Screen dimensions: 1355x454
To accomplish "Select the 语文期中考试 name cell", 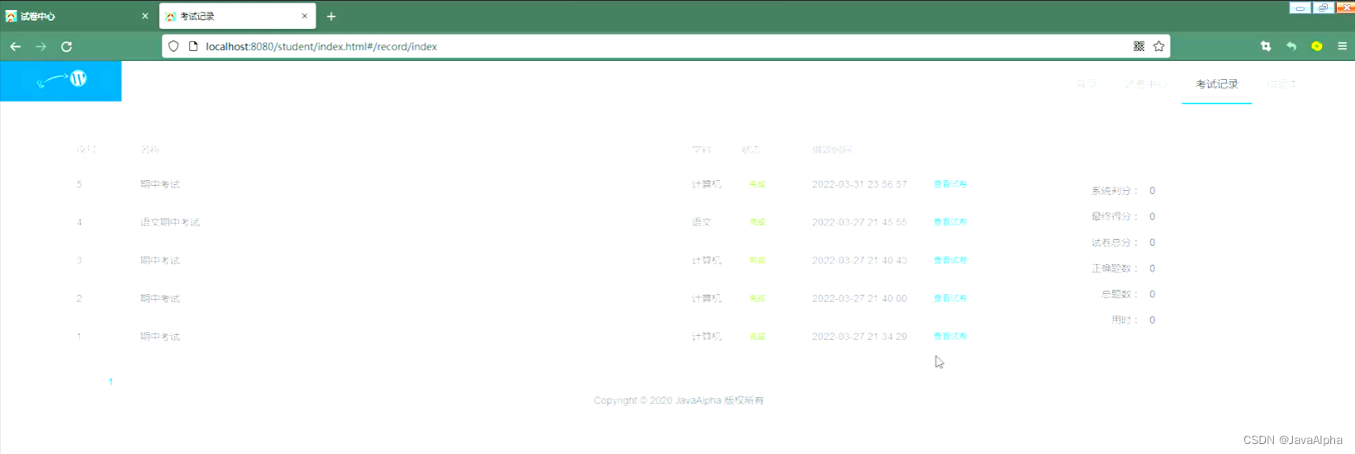I will [170, 222].
